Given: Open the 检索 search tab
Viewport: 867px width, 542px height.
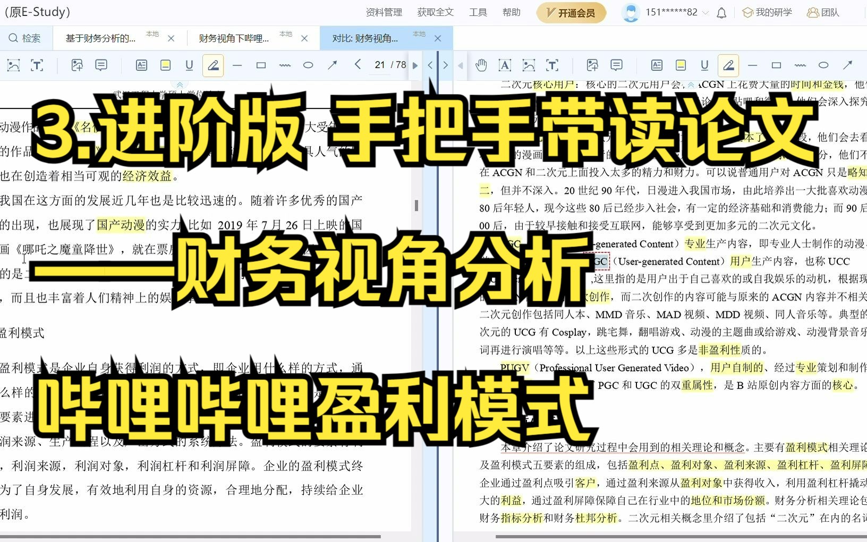Looking at the screenshot, I should [x=25, y=38].
